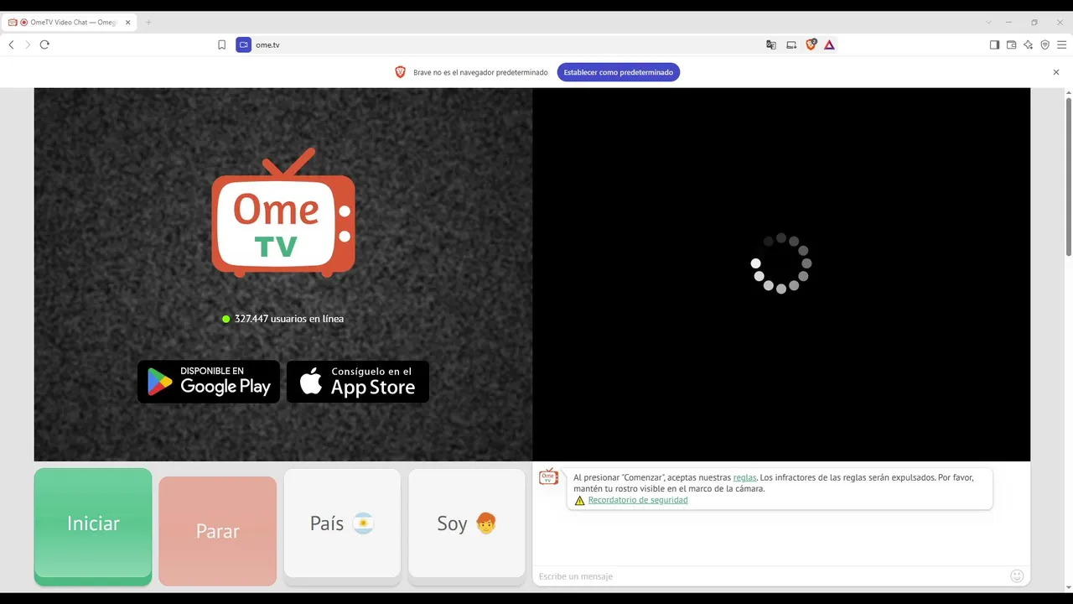The height and width of the screenshot is (604, 1073).
Task: Open Brave Shields icon
Action: click(x=811, y=44)
